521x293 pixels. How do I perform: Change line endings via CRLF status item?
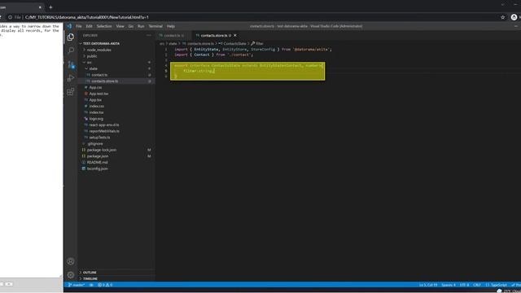click(477, 285)
